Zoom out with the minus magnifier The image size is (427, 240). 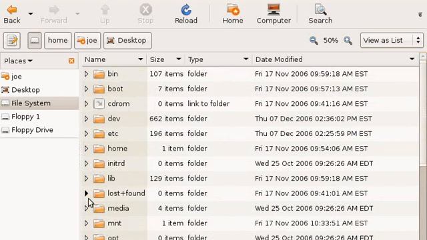click(314, 41)
